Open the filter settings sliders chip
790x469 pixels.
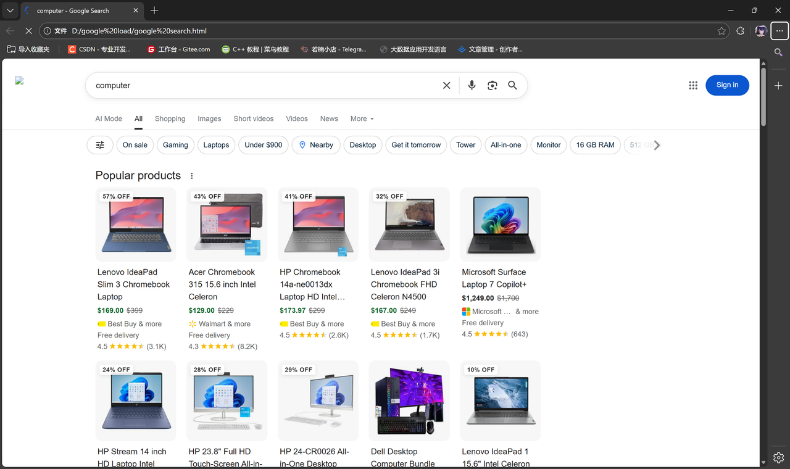pyautogui.click(x=100, y=145)
